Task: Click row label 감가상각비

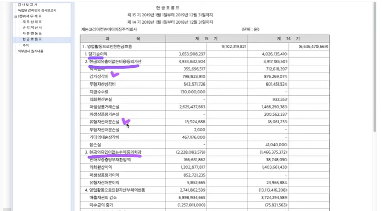Action: (99, 76)
